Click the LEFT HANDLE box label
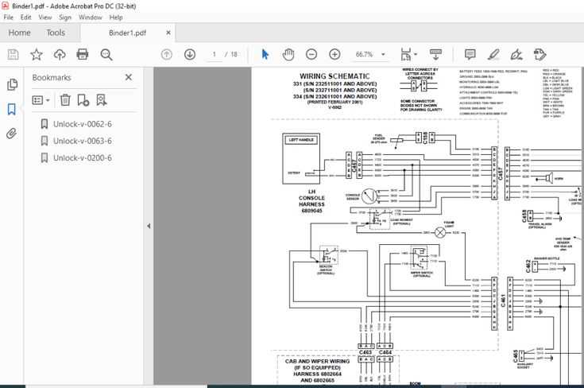The image size is (584, 388). point(301,140)
